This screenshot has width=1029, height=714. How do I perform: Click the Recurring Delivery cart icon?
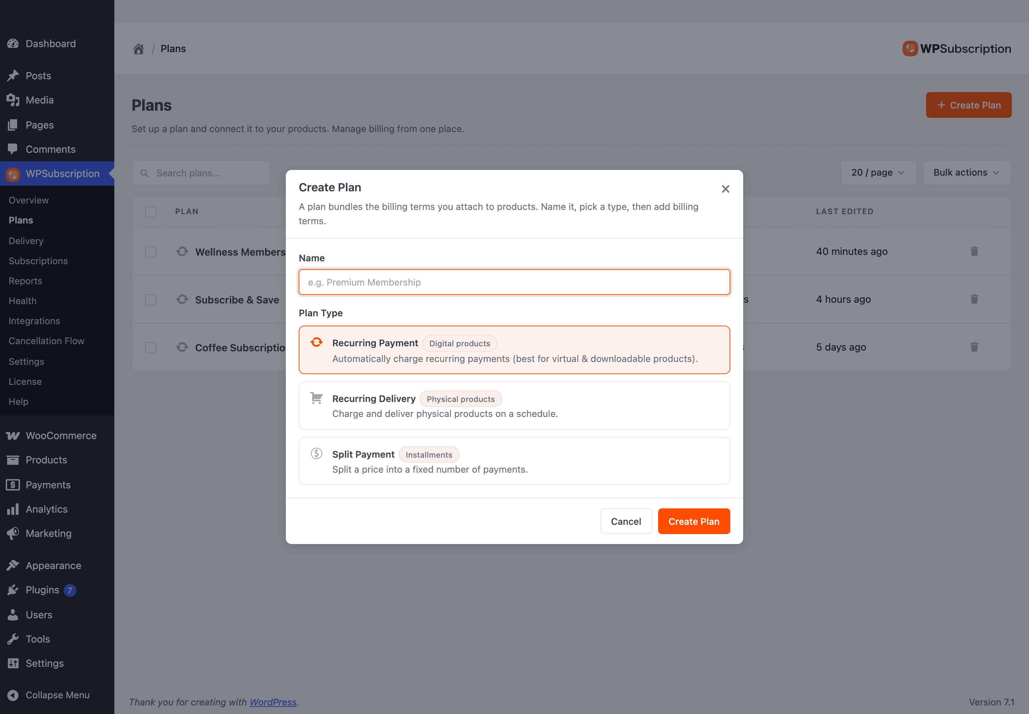point(317,398)
